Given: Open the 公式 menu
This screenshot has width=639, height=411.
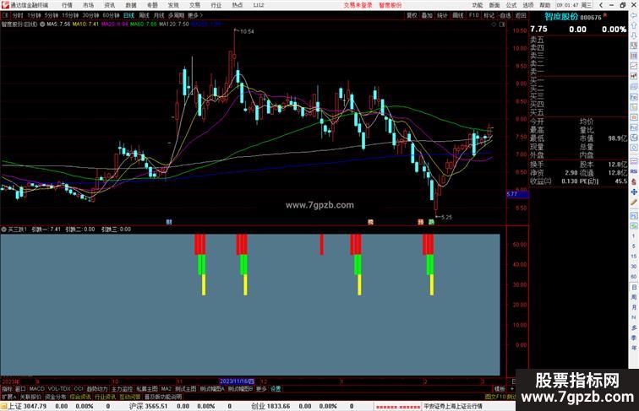Looking at the screenshot, I should pyautogui.click(x=511, y=5).
